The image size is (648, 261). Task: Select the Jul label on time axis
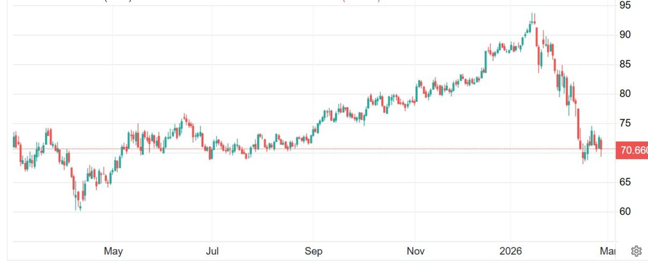click(x=212, y=251)
